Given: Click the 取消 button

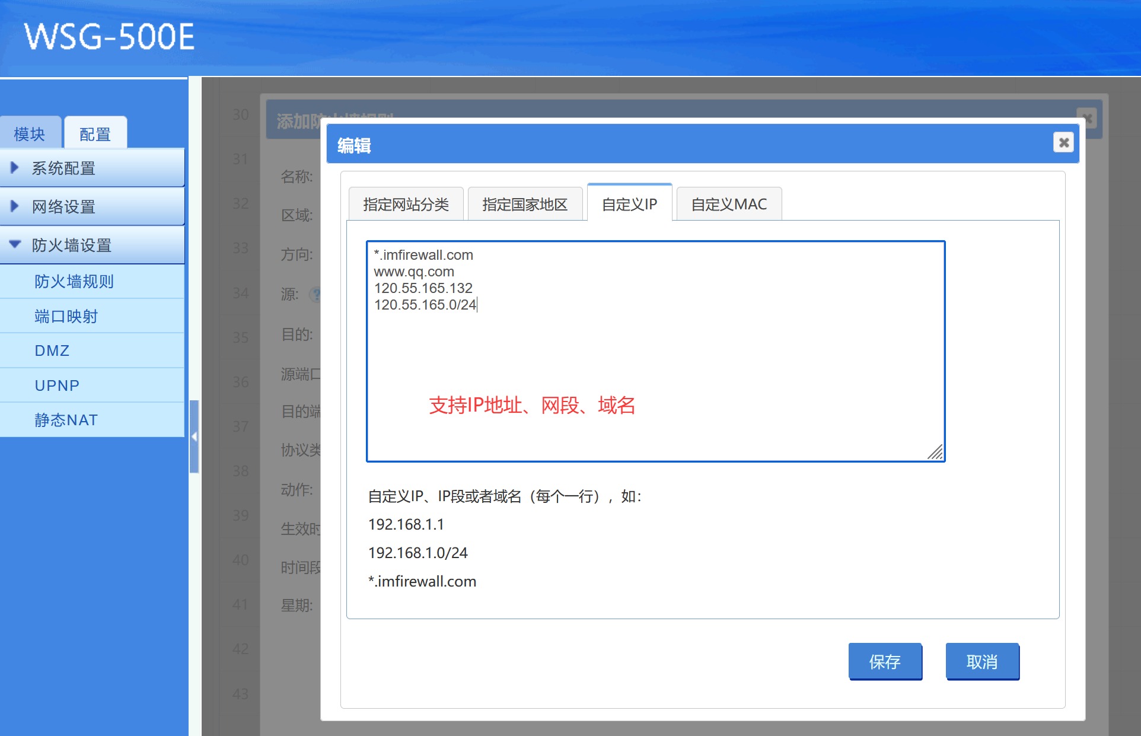Looking at the screenshot, I should tap(982, 661).
